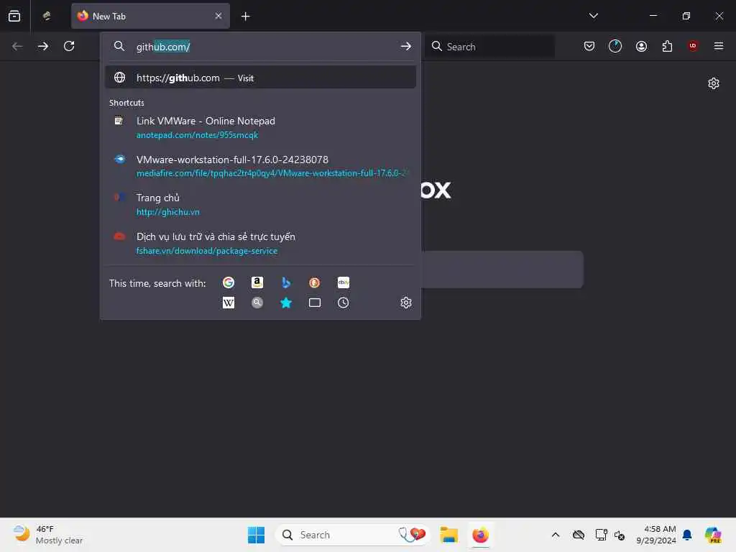Image resolution: width=736 pixels, height=552 pixels.
Task: Search this time with Bing
Action: coord(286,282)
